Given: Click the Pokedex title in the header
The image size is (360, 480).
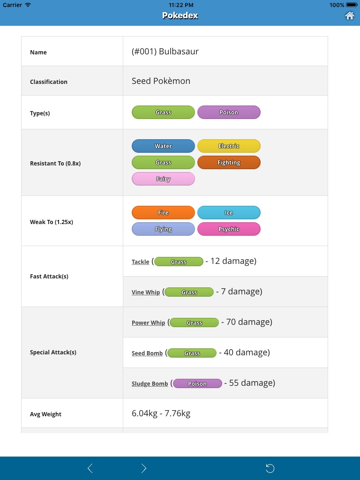Looking at the screenshot, I should [x=180, y=15].
